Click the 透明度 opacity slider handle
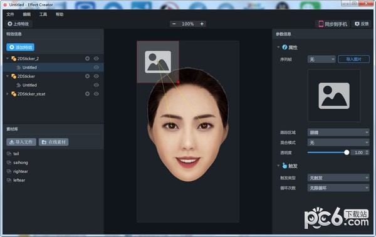This screenshot has height=237, width=376. point(347,153)
